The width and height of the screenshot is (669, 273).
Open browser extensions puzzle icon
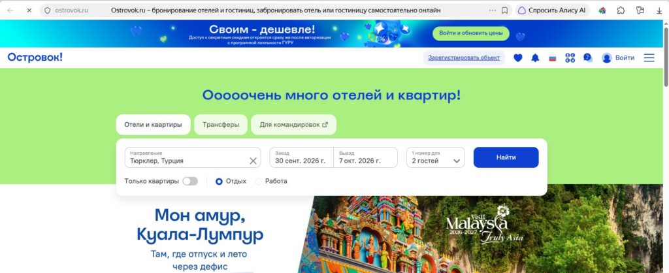click(x=621, y=10)
